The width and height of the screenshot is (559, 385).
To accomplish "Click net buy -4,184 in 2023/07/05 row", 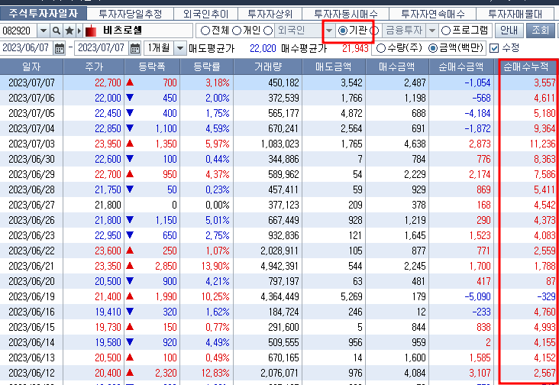I will click(x=477, y=113).
